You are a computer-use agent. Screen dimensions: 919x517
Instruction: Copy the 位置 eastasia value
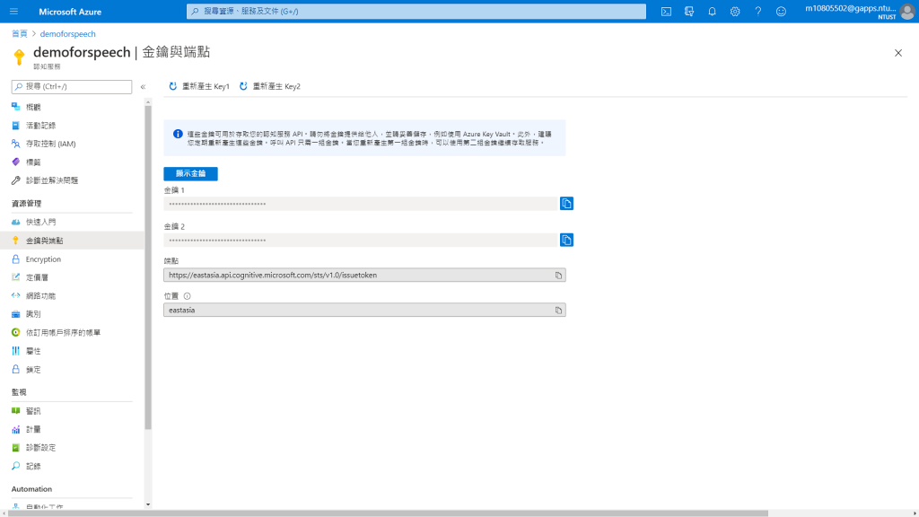point(558,310)
